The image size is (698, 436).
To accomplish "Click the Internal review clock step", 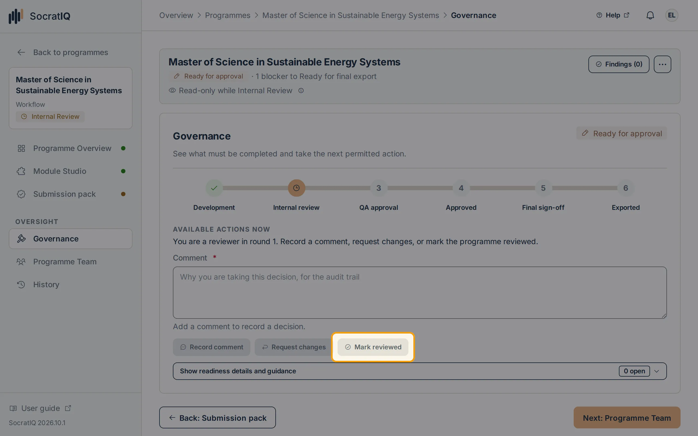I will [x=296, y=188].
